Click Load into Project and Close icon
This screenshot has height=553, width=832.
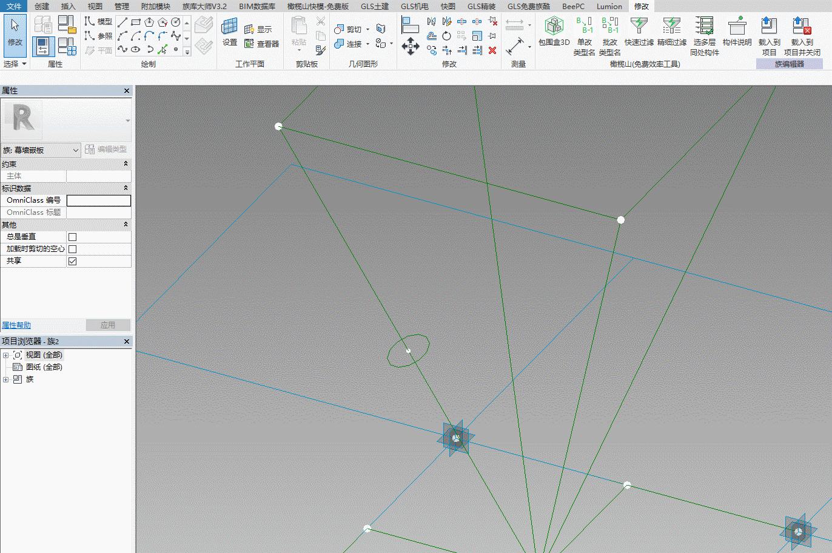(802, 26)
